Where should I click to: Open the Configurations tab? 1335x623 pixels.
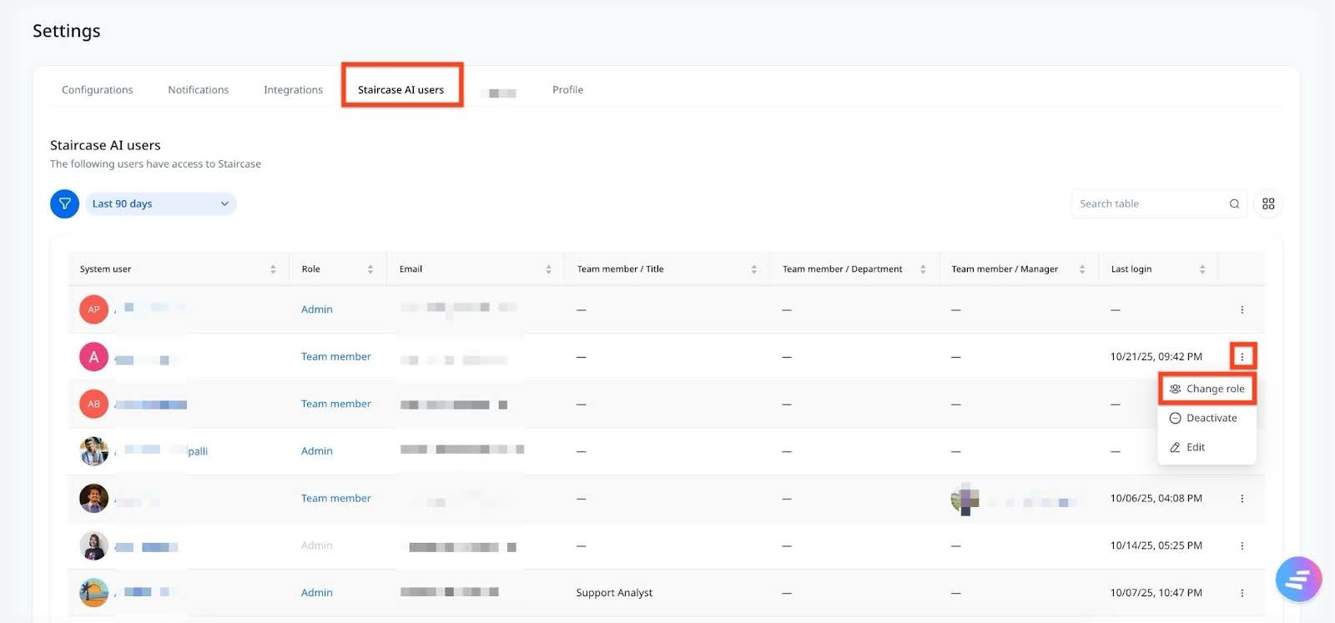tap(97, 90)
